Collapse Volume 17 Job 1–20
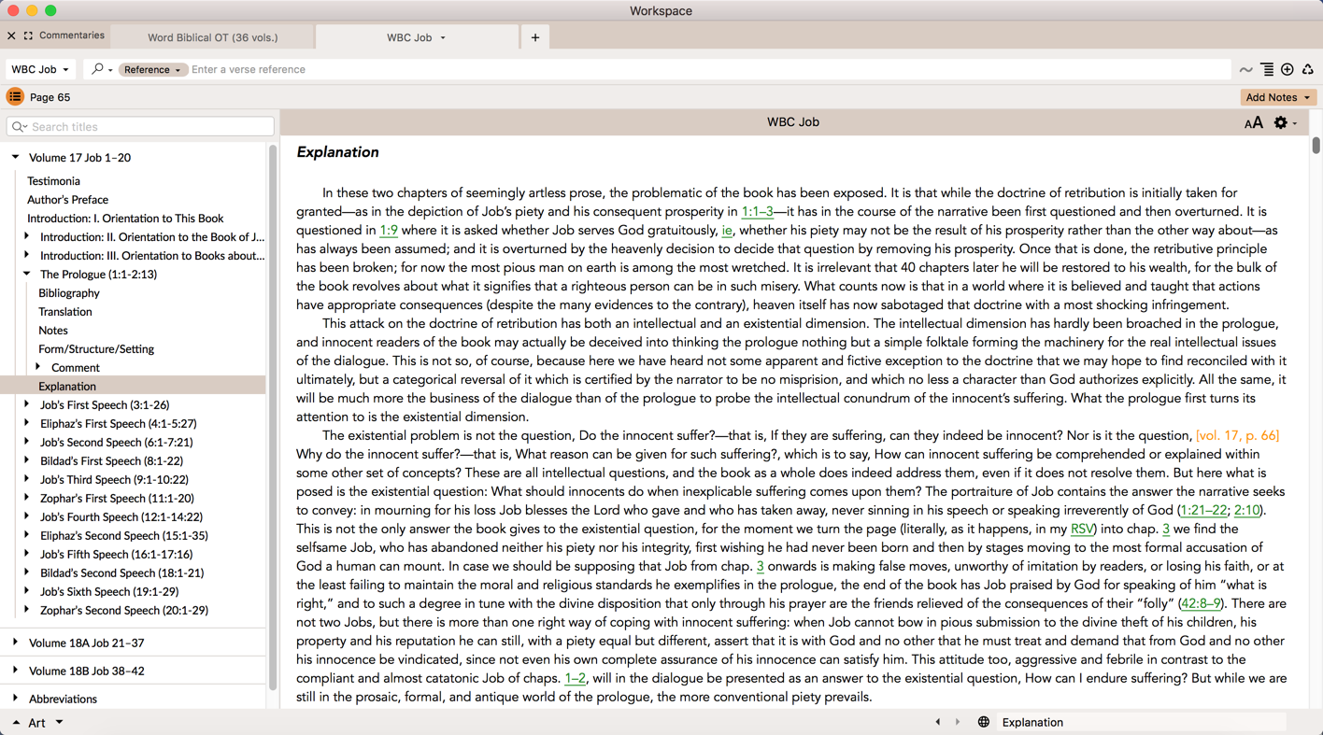1323x735 pixels. click(x=15, y=157)
